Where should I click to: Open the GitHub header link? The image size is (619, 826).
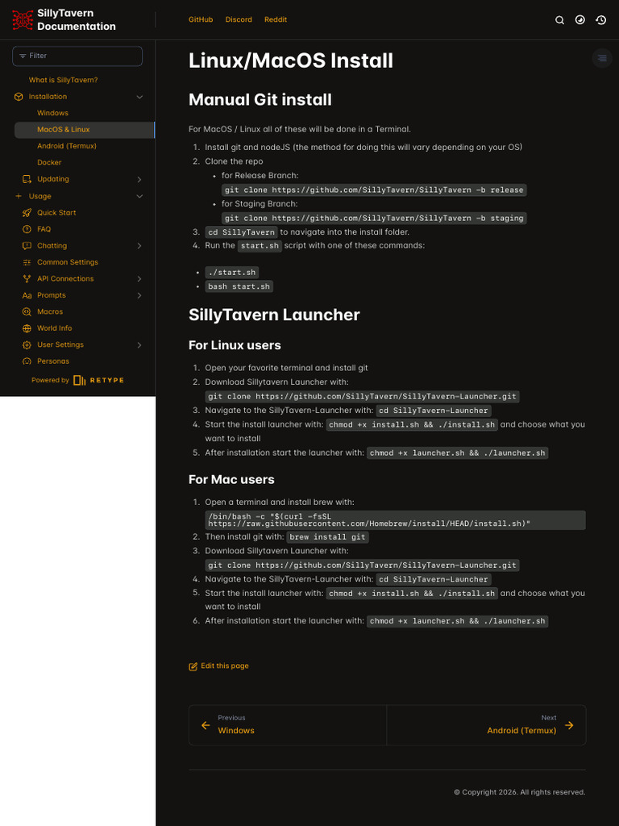(x=201, y=19)
